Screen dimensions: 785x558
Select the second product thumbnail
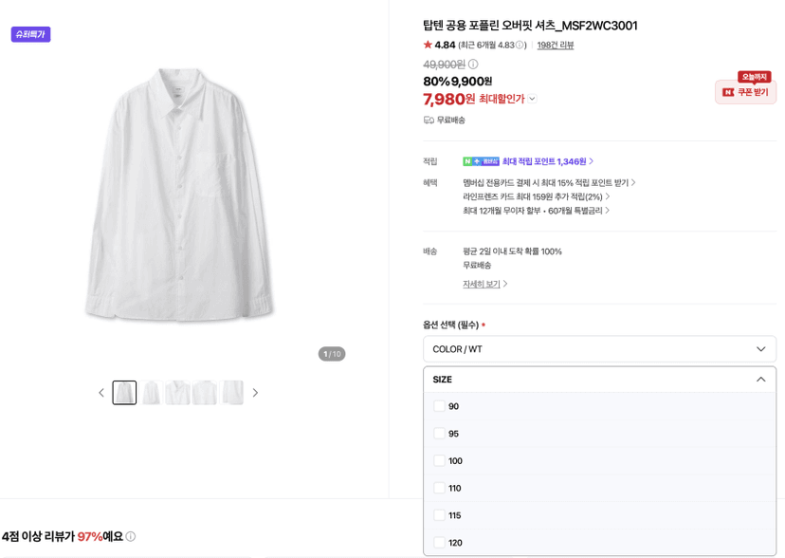coord(151,393)
